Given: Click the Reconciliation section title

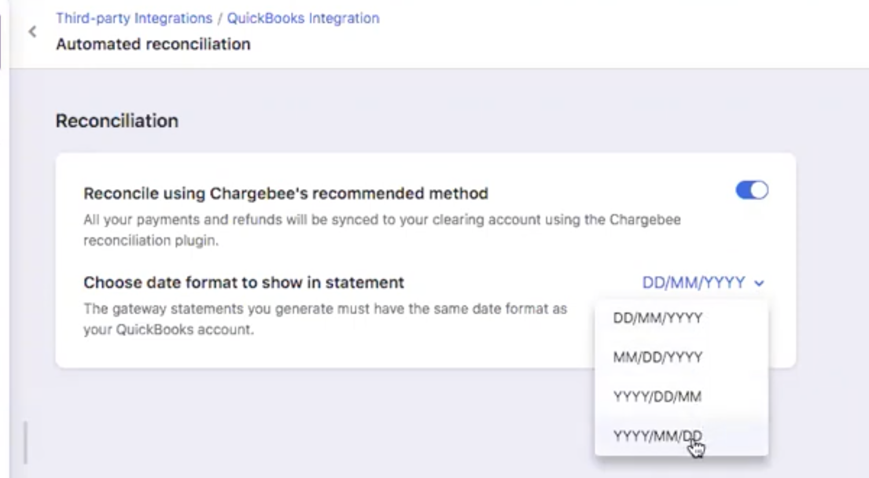Looking at the screenshot, I should 116,121.
